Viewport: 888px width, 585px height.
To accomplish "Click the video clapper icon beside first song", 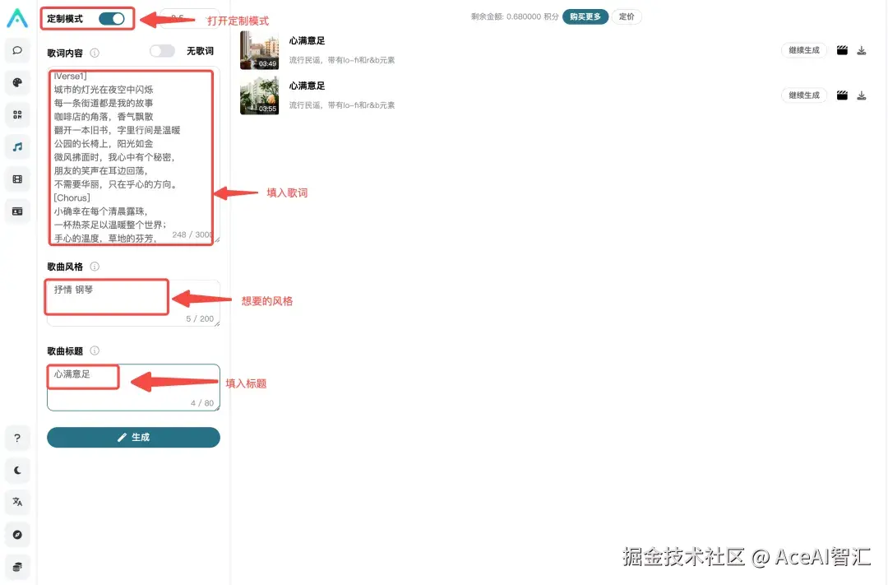I will [841, 50].
